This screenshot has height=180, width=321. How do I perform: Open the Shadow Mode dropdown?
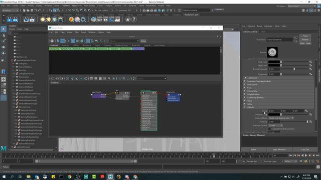(281, 118)
